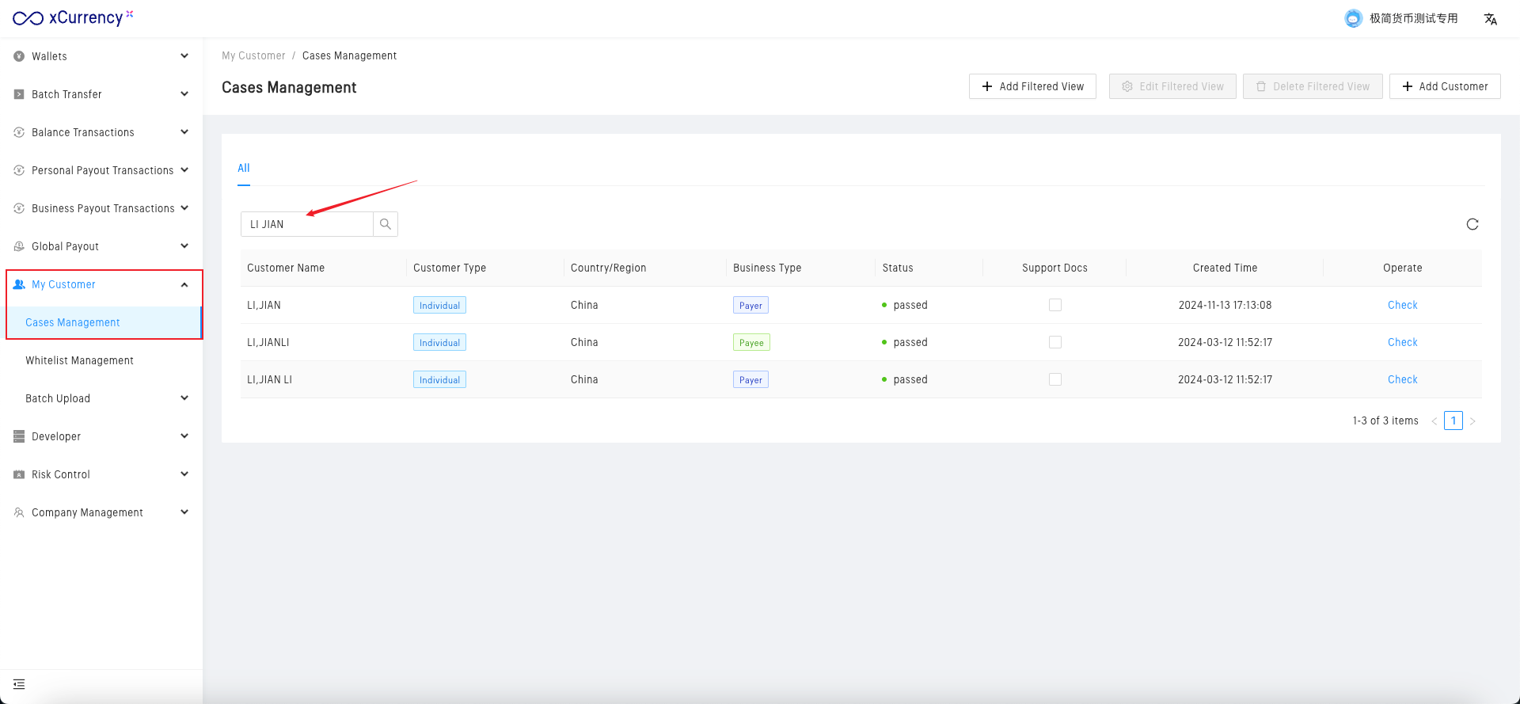Click Check link for LI,JIANLI
The height and width of the screenshot is (704, 1520).
pyautogui.click(x=1402, y=342)
